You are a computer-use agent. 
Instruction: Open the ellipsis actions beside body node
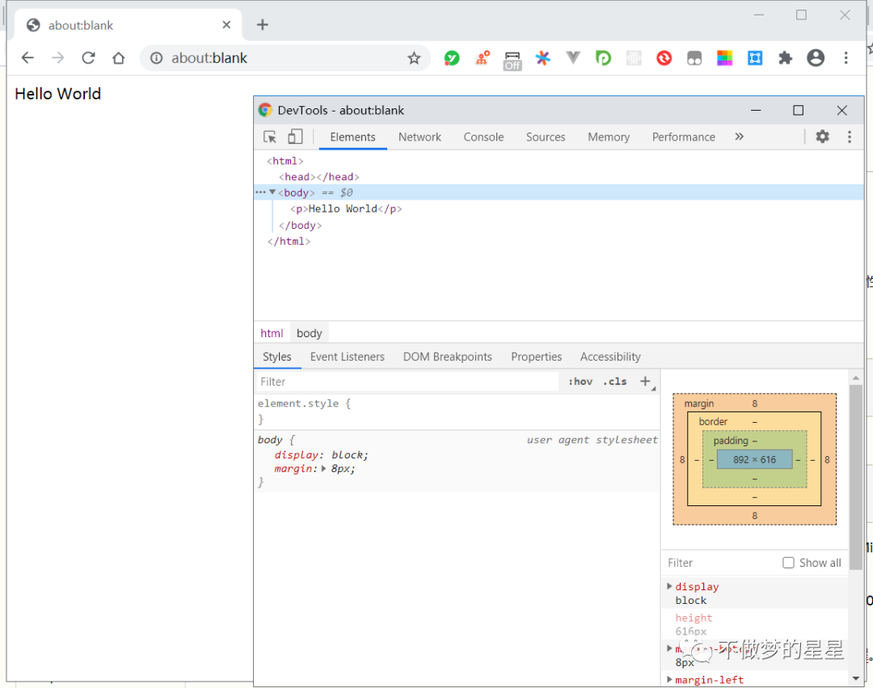[x=260, y=192]
